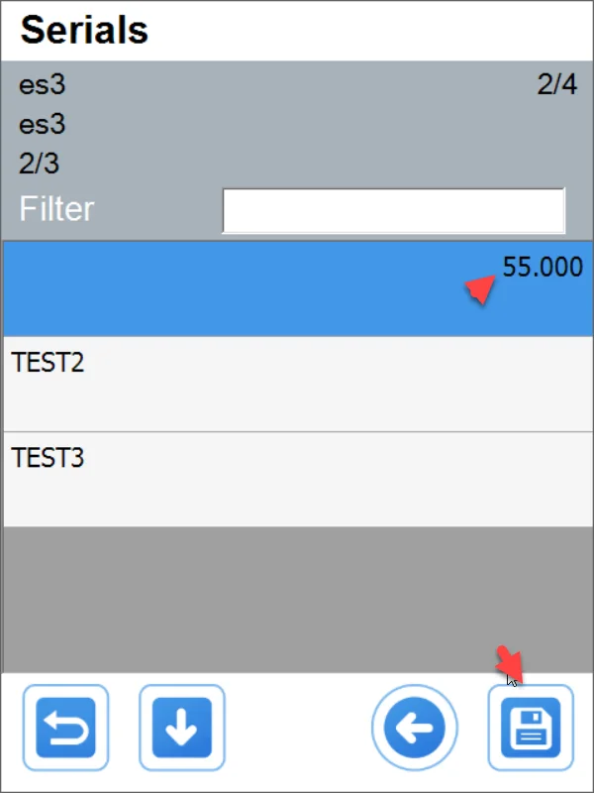Click the 2/3 text under es3
The height and width of the screenshot is (793, 594).
[x=39, y=164]
